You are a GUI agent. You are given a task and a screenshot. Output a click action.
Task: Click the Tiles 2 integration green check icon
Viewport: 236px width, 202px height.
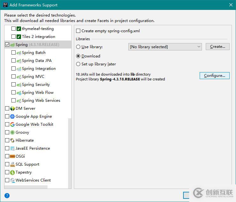(19, 37)
